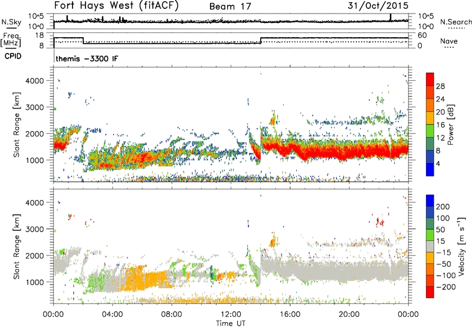This screenshot has height=327, width=472.
Task: Click the "4000" tick in the power panel
Action: pos(35,81)
